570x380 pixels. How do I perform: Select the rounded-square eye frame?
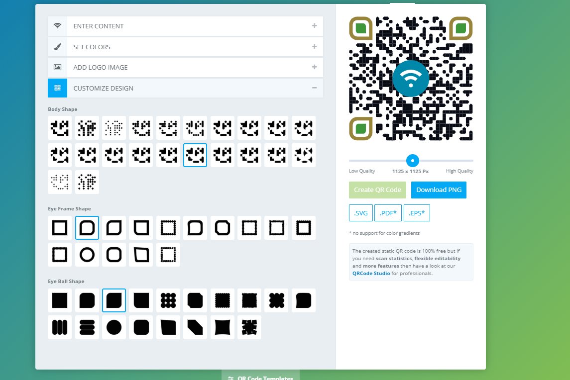114,255
